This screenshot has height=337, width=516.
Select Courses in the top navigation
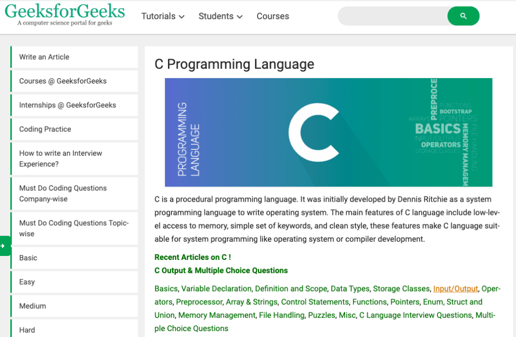tap(273, 16)
